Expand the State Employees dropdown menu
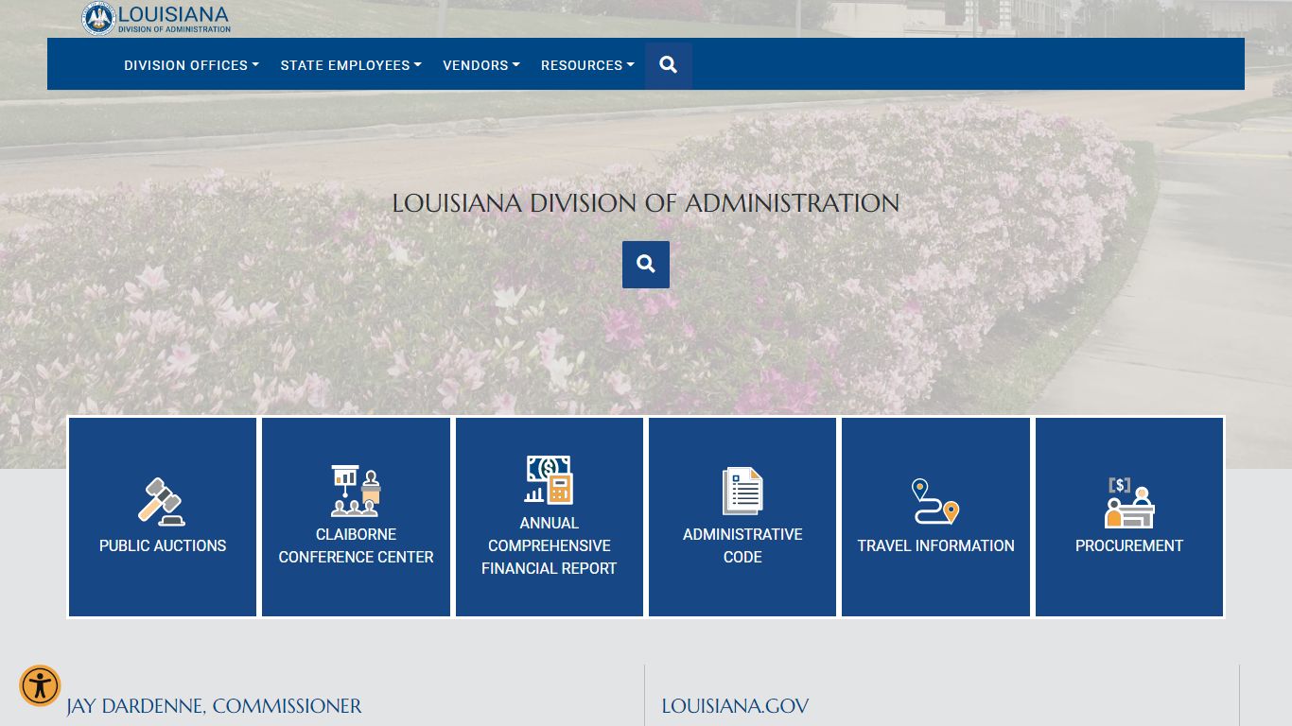This screenshot has height=726, width=1292. coord(351,65)
